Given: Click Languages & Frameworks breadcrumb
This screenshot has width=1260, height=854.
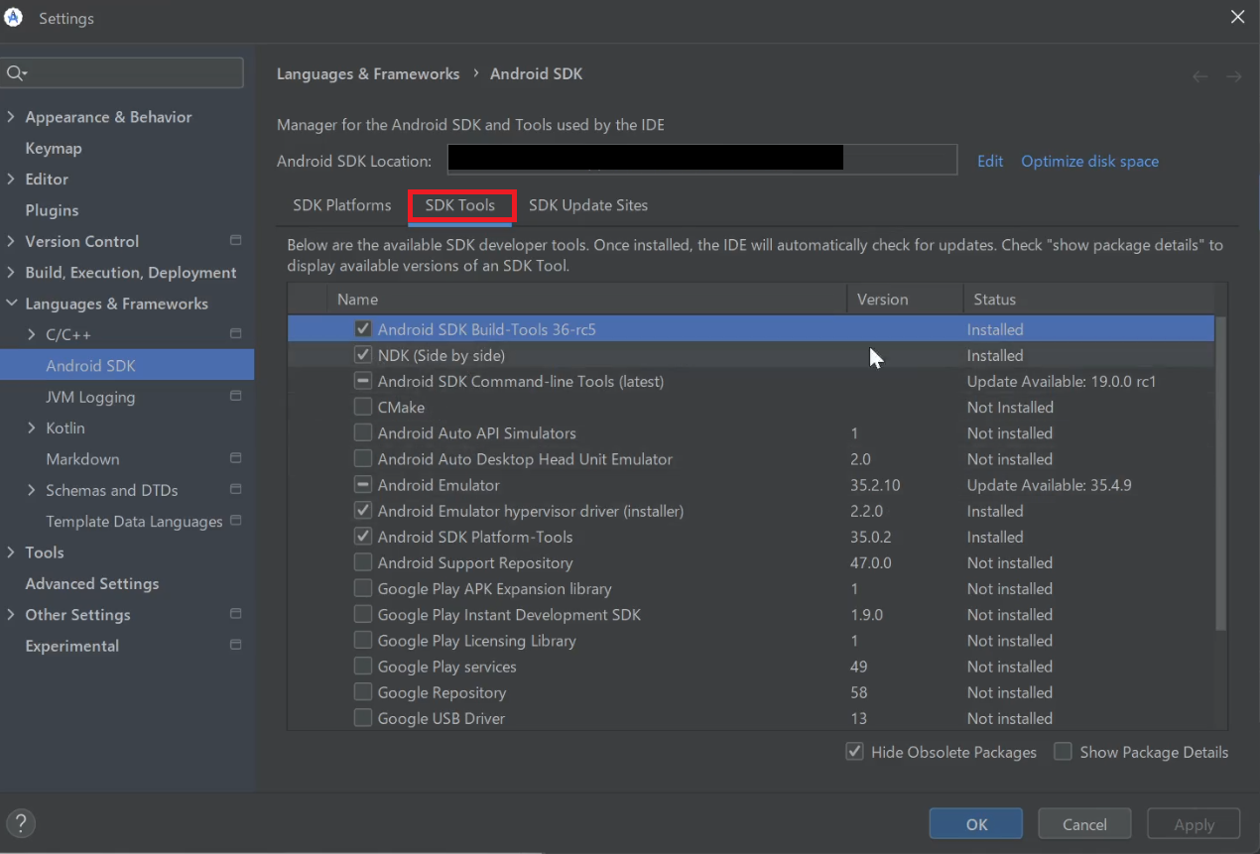Looking at the screenshot, I should click(368, 74).
